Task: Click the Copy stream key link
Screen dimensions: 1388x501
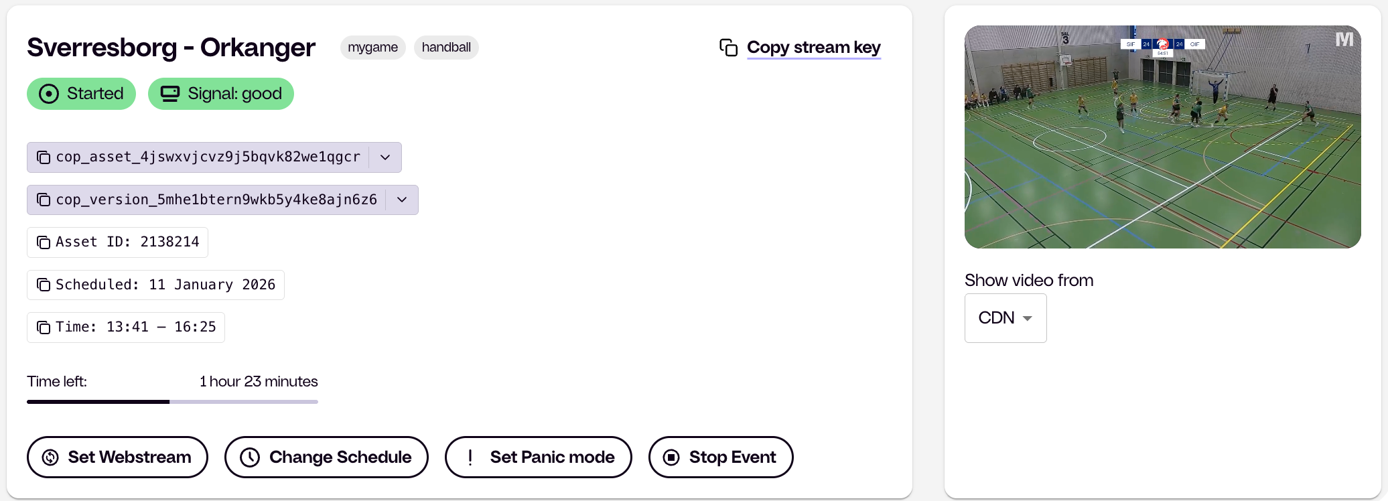Action: 813,48
